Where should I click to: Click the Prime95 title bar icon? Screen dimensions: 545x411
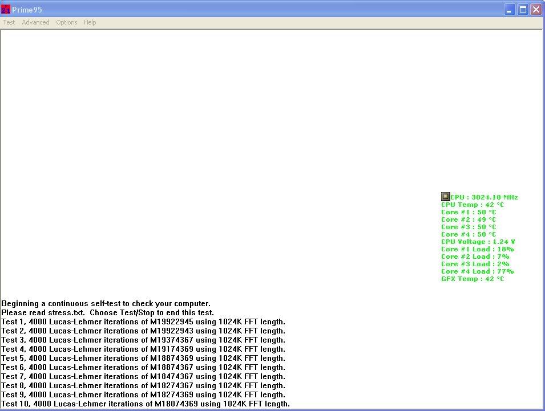6,9
